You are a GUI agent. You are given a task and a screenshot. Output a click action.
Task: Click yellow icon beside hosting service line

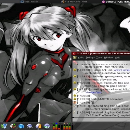(x=75, y=89)
